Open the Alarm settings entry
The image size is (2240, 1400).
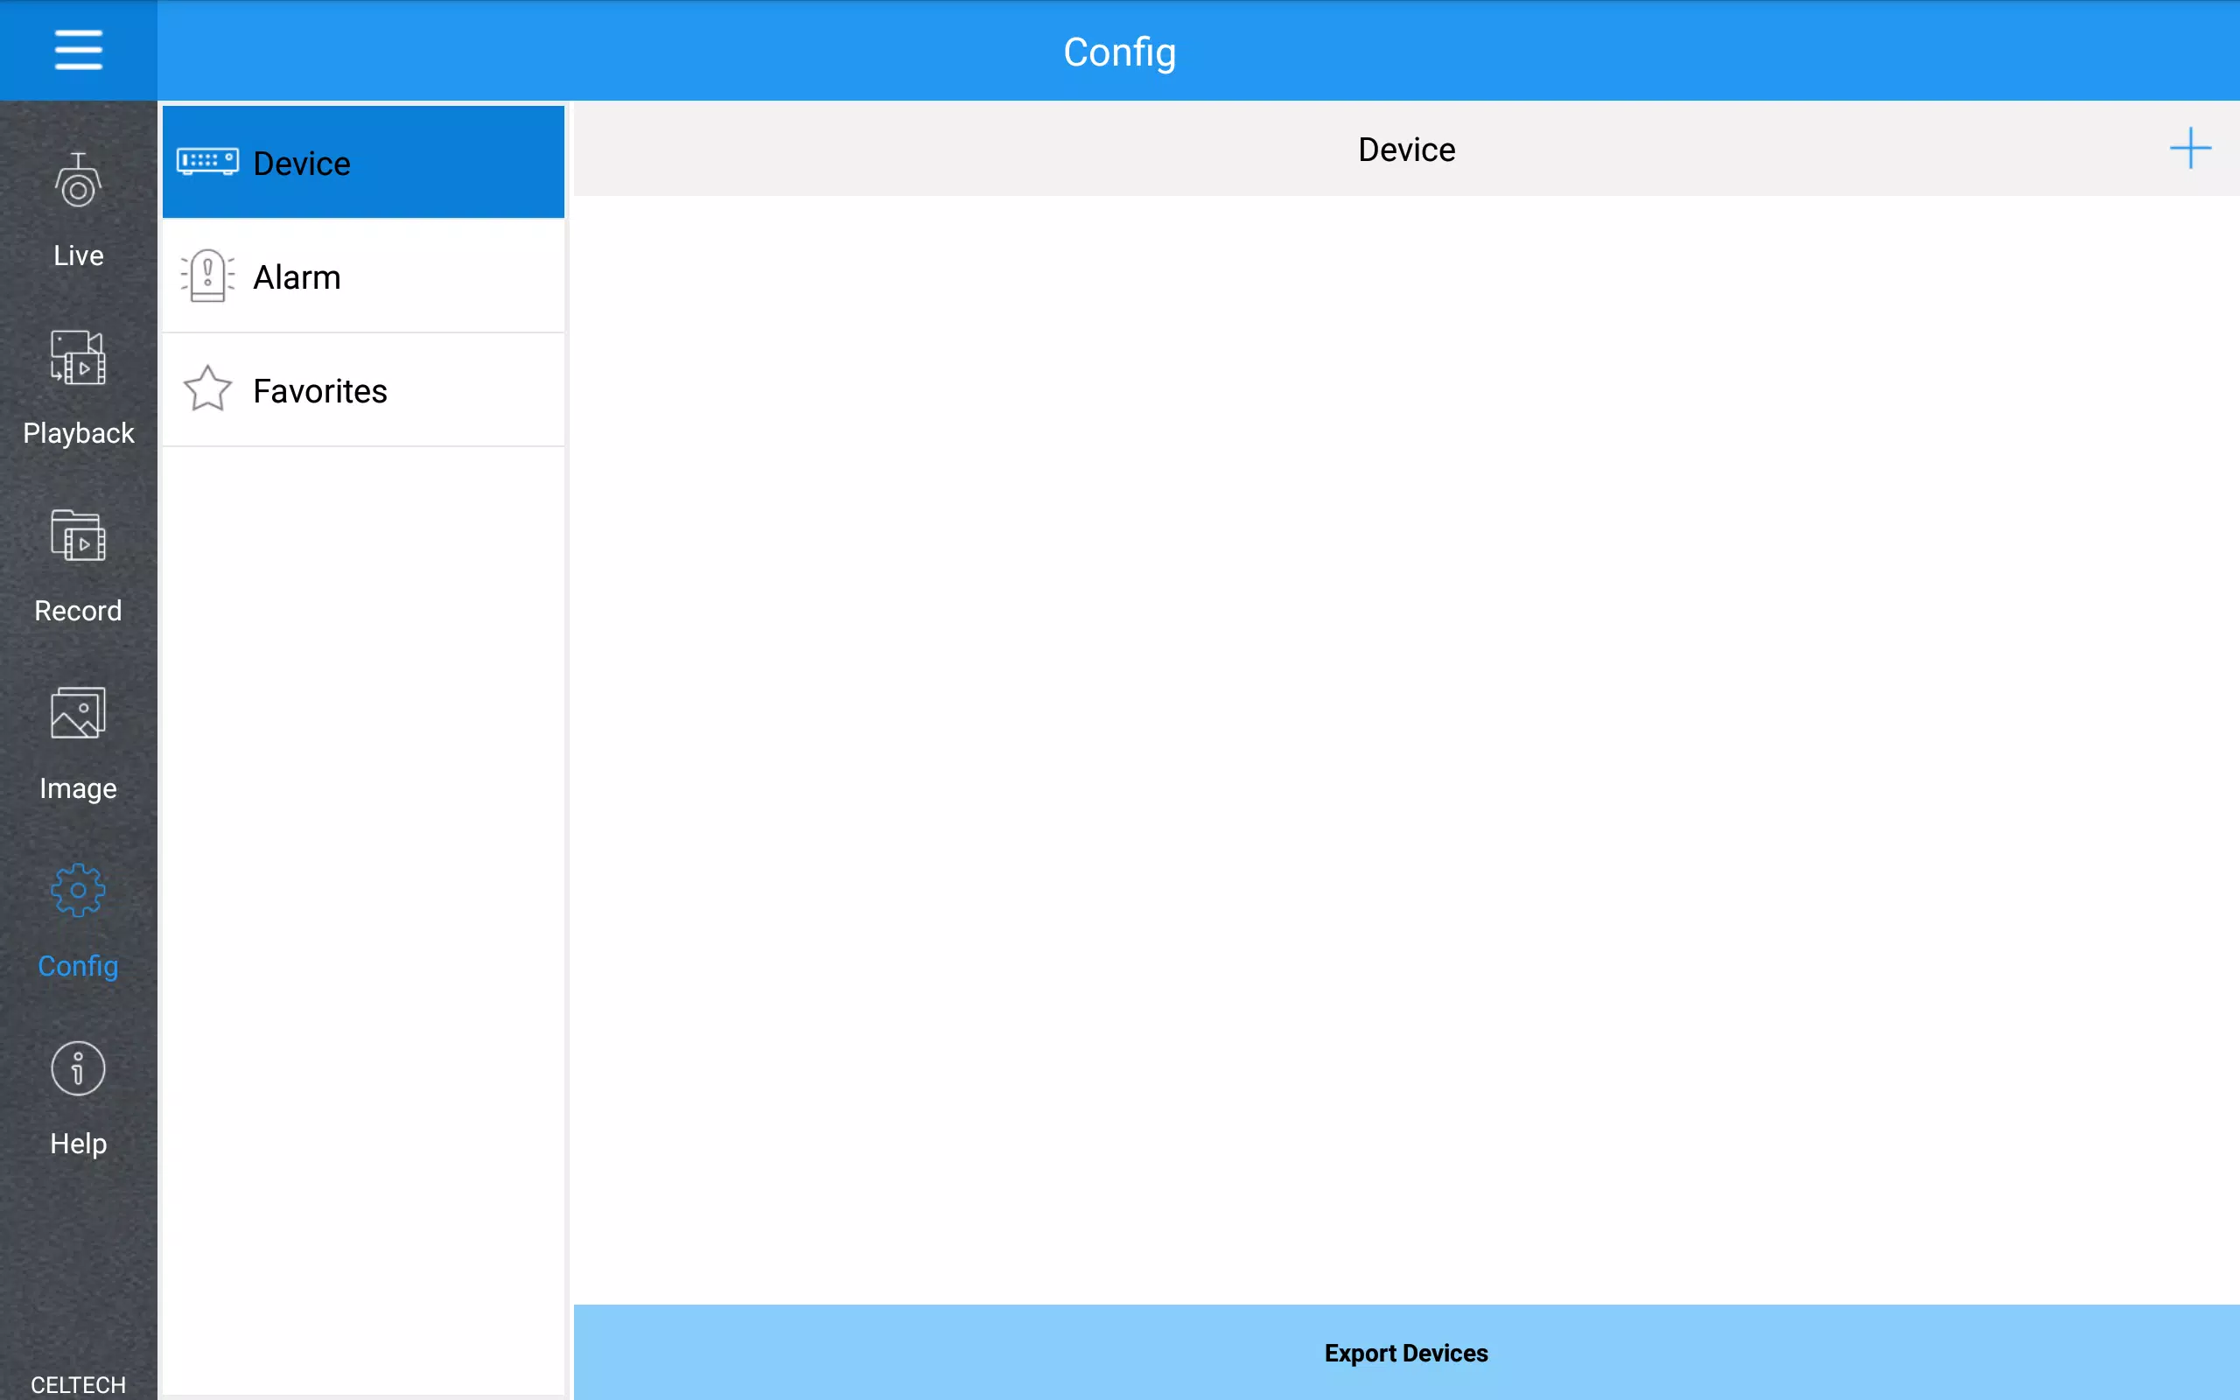(363, 276)
